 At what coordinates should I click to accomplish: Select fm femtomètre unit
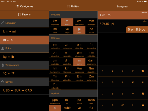pyautogui.click(x=91, y=46)
